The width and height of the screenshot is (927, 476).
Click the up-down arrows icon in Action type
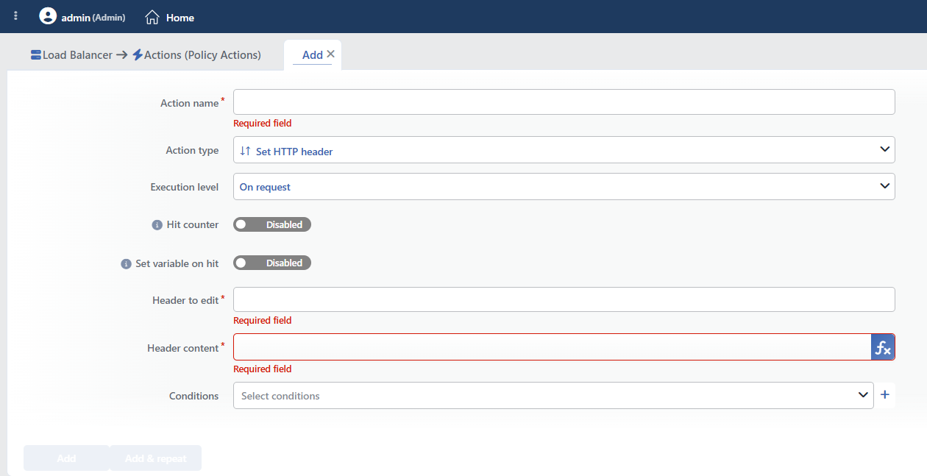246,151
